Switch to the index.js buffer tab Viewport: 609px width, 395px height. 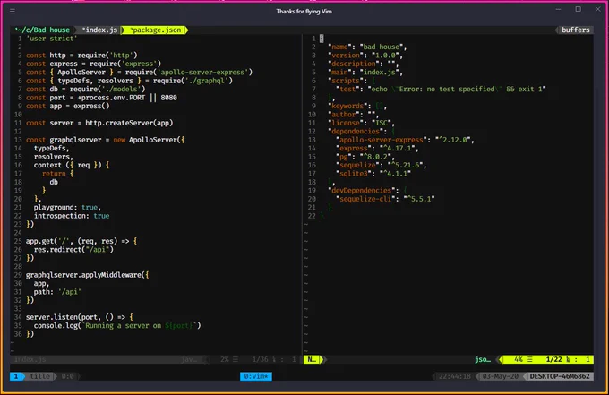click(99, 30)
